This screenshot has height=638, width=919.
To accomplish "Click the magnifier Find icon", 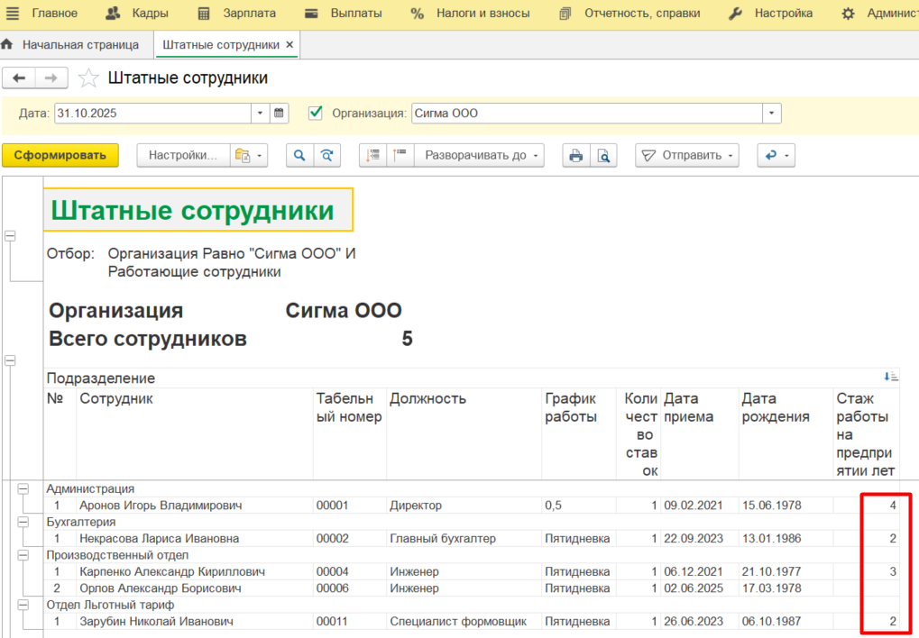I will point(299,156).
